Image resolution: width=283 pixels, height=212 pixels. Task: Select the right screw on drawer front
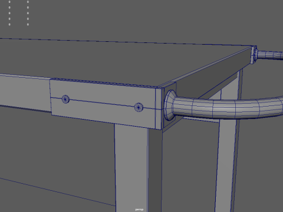click(x=139, y=107)
